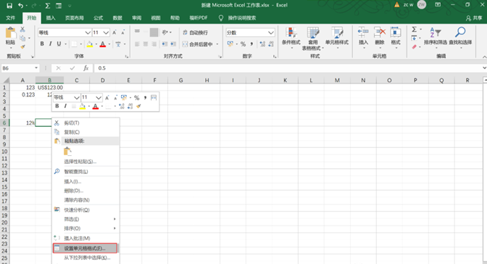The width and height of the screenshot is (487, 264).
Task: Choose Delete (删除) in context menu
Action: click(x=86, y=191)
